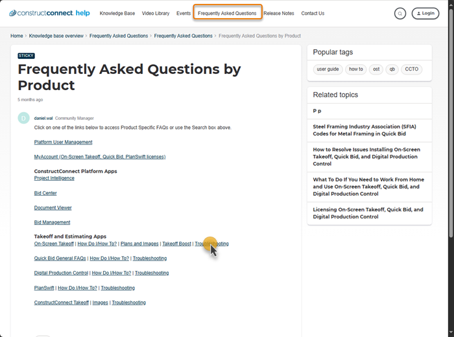Click Home in the breadcrumb
This screenshot has width=454, height=337.
[16, 36]
